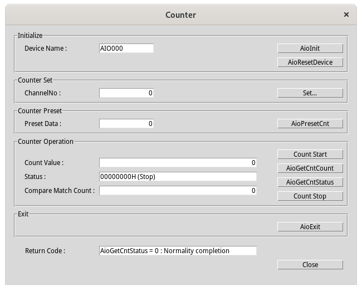Click the Count Value field

(x=178, y=163)
